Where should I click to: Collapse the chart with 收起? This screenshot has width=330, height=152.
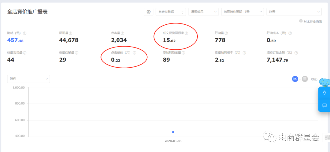314,79
